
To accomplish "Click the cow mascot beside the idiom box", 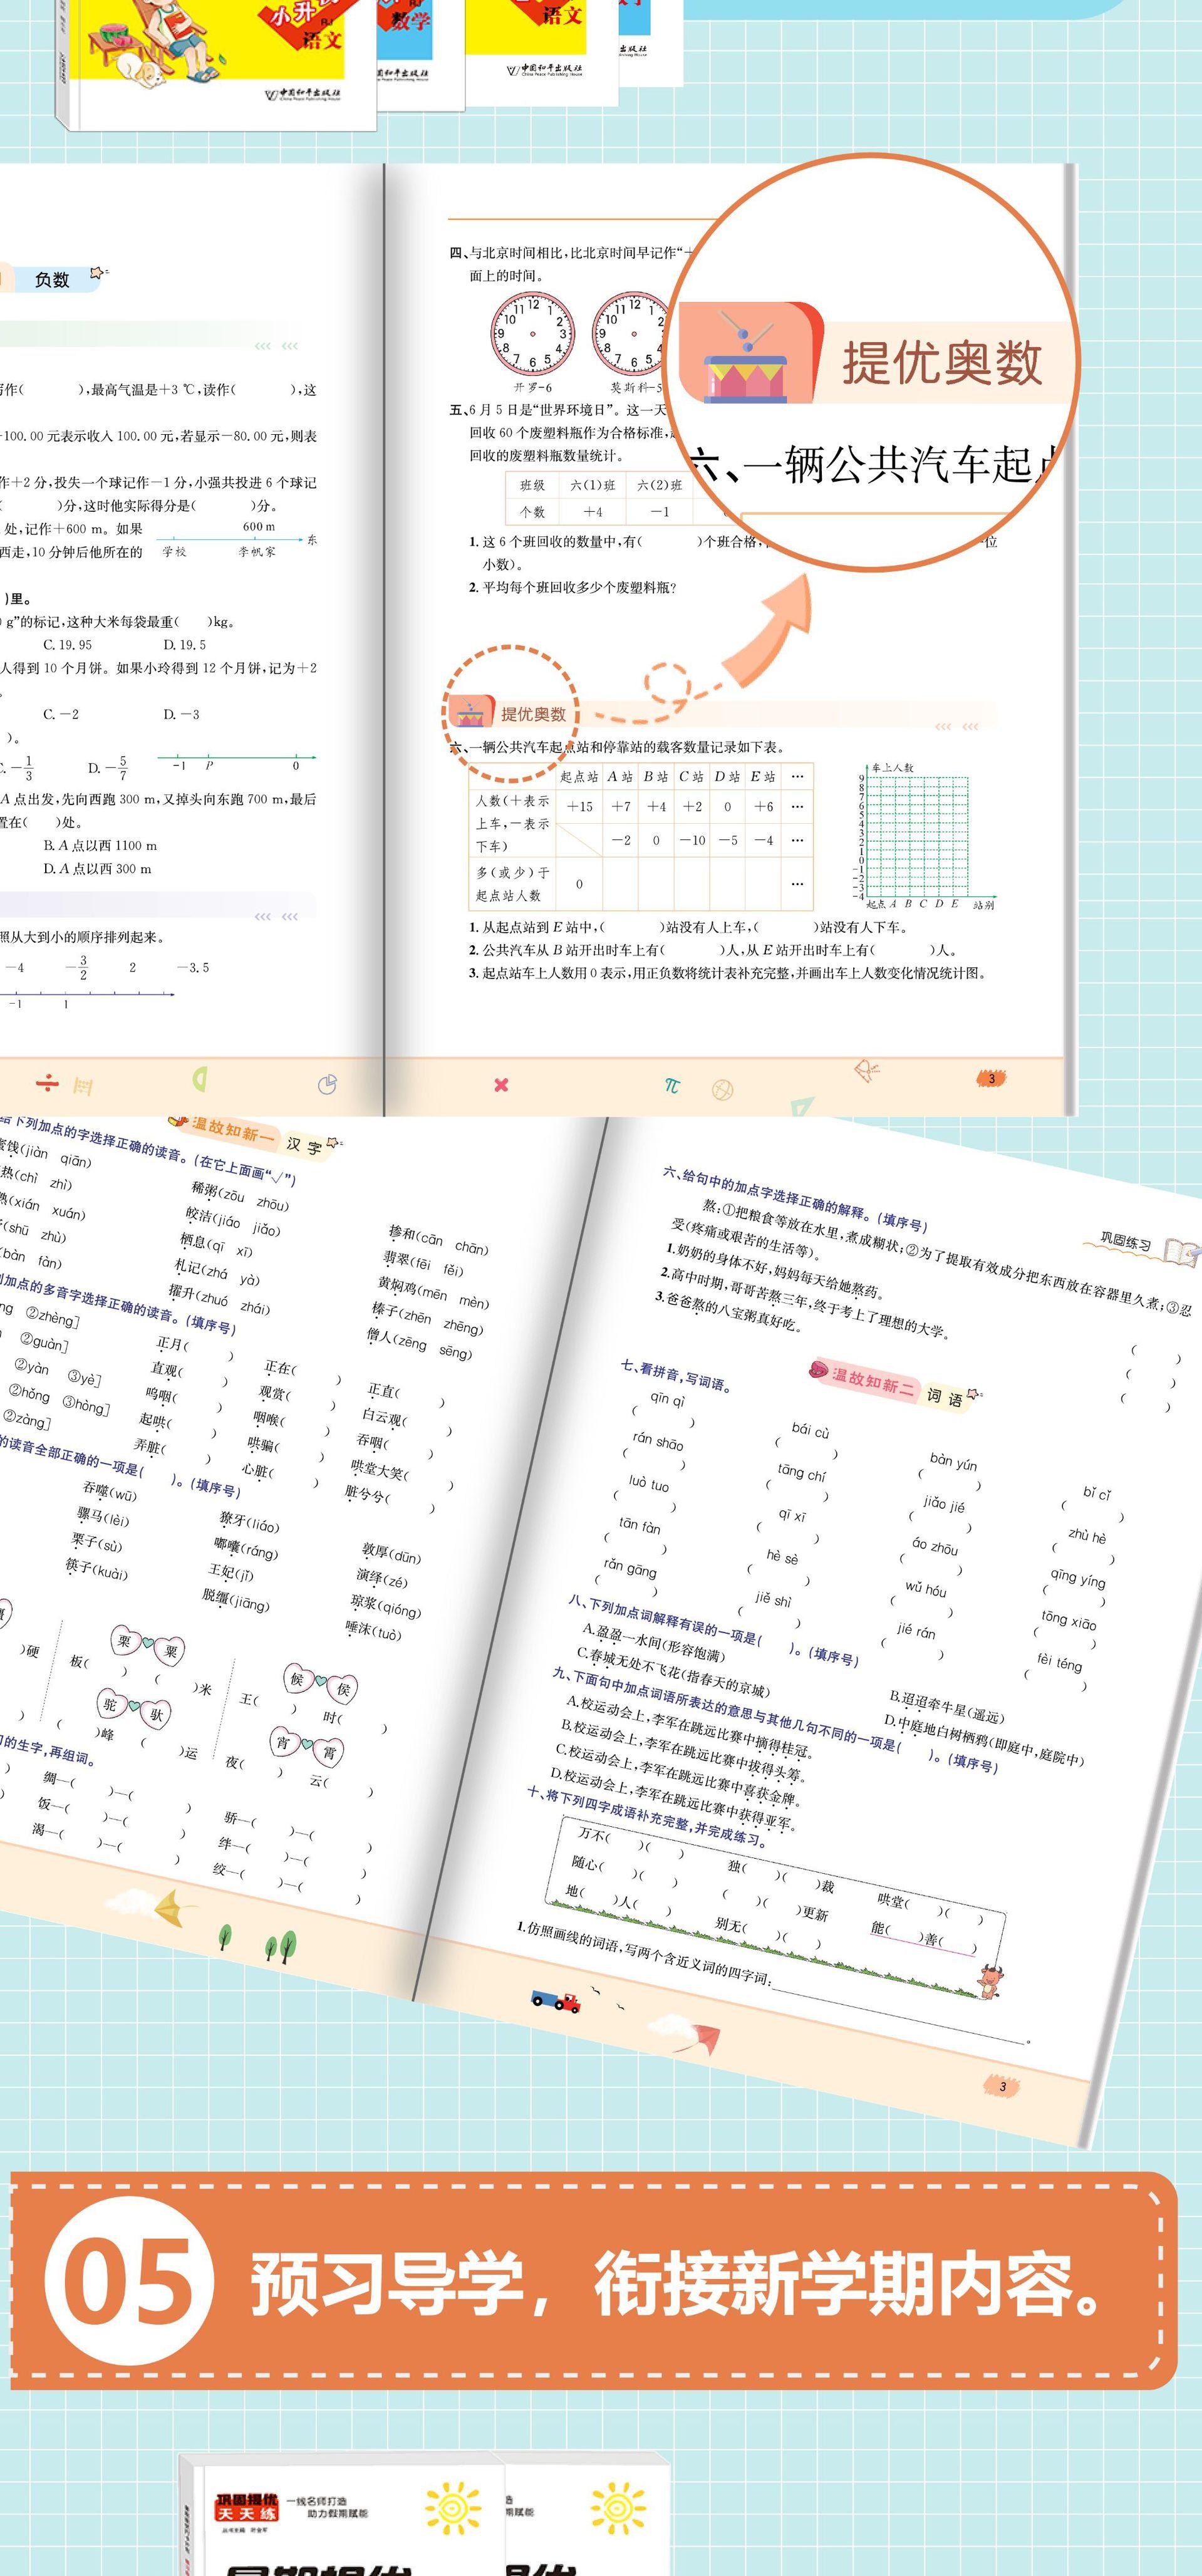I will click(990, 1979).
